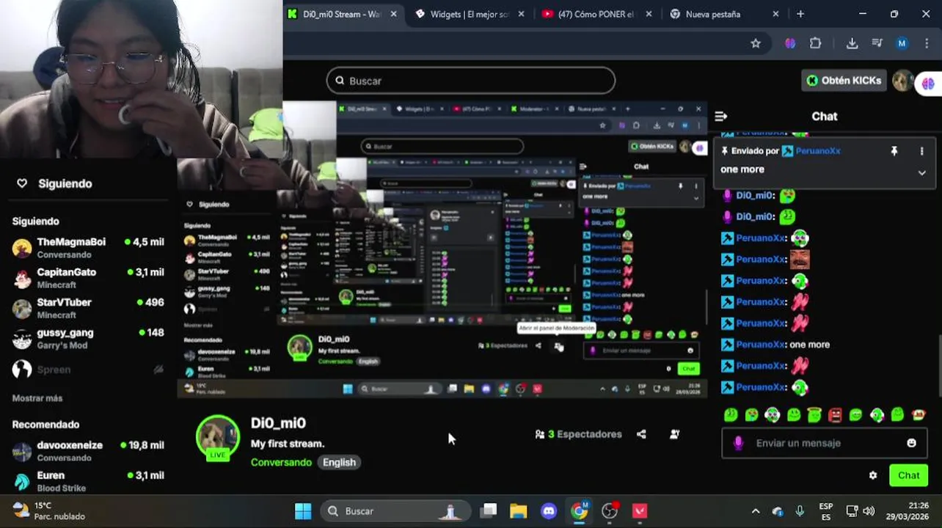Switch to the Widgets browser tab
The width and height of the screenshot is (942, 528).
pos(470,14)
